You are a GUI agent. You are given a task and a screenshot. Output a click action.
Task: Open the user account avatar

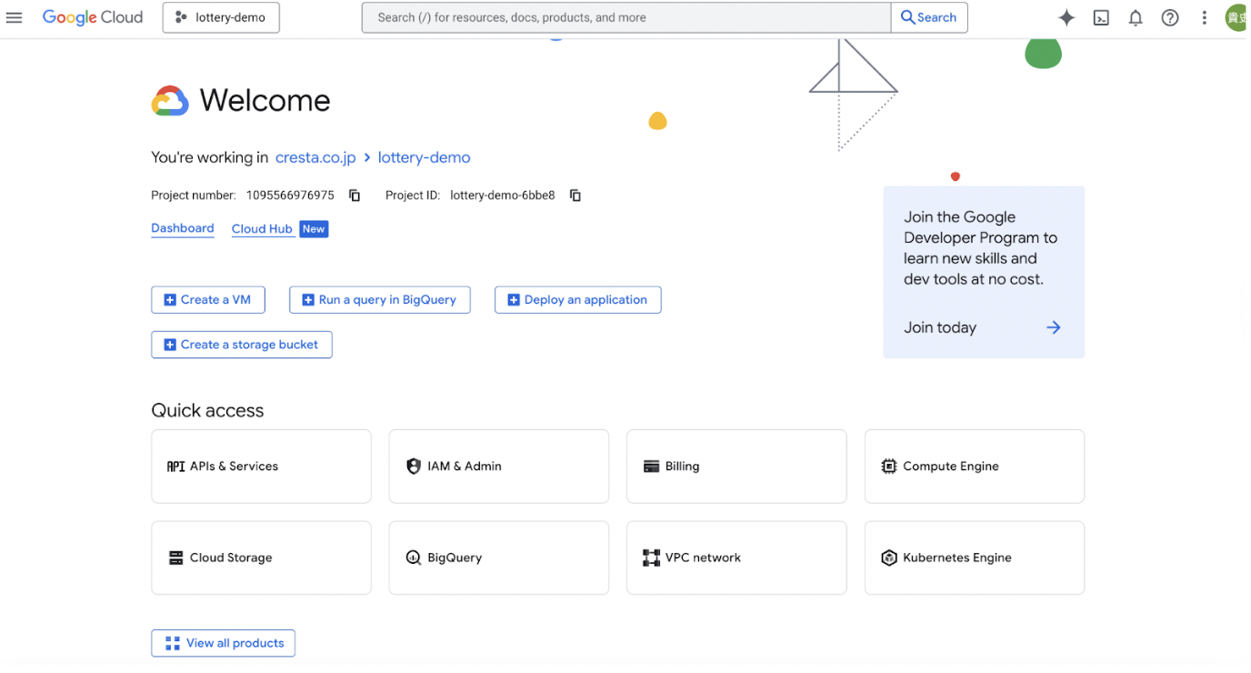pos(1237,17)
